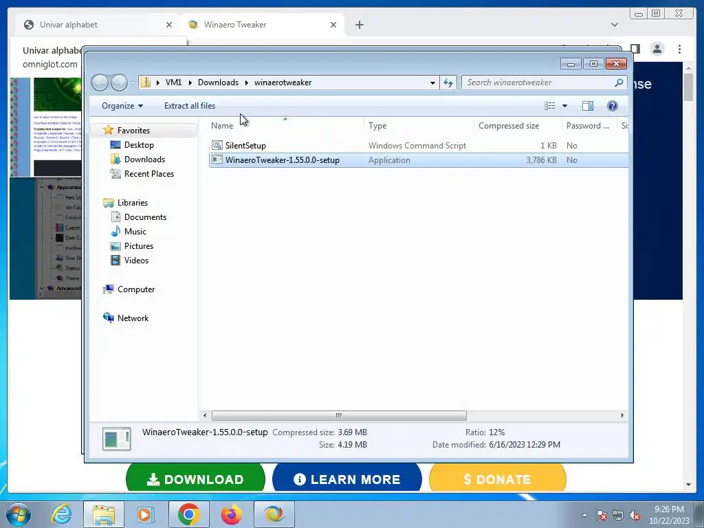
Task: Sort by the Password column header
Action: click(589, 126)
